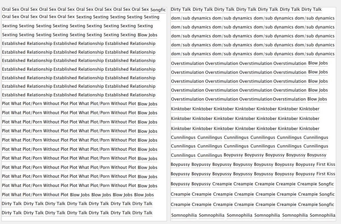
Task: Select the last Blow Jobs tag in left panel
Action: [144, 195]
